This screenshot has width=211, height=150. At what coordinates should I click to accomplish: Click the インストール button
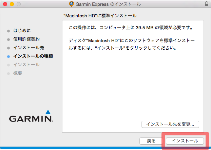185,141
